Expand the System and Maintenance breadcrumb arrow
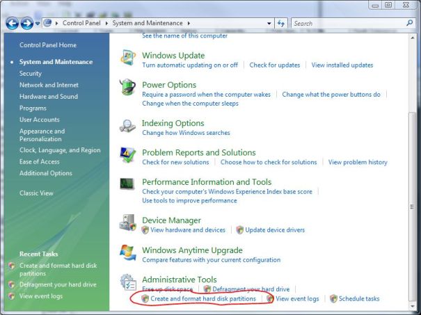The height and width of the screenshot is (315, 421). pos(189,23)
